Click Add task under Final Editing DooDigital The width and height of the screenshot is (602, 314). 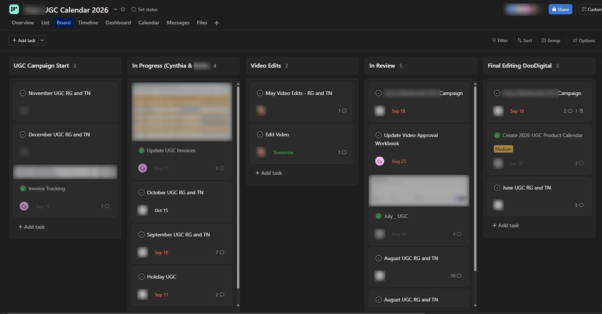506,225
